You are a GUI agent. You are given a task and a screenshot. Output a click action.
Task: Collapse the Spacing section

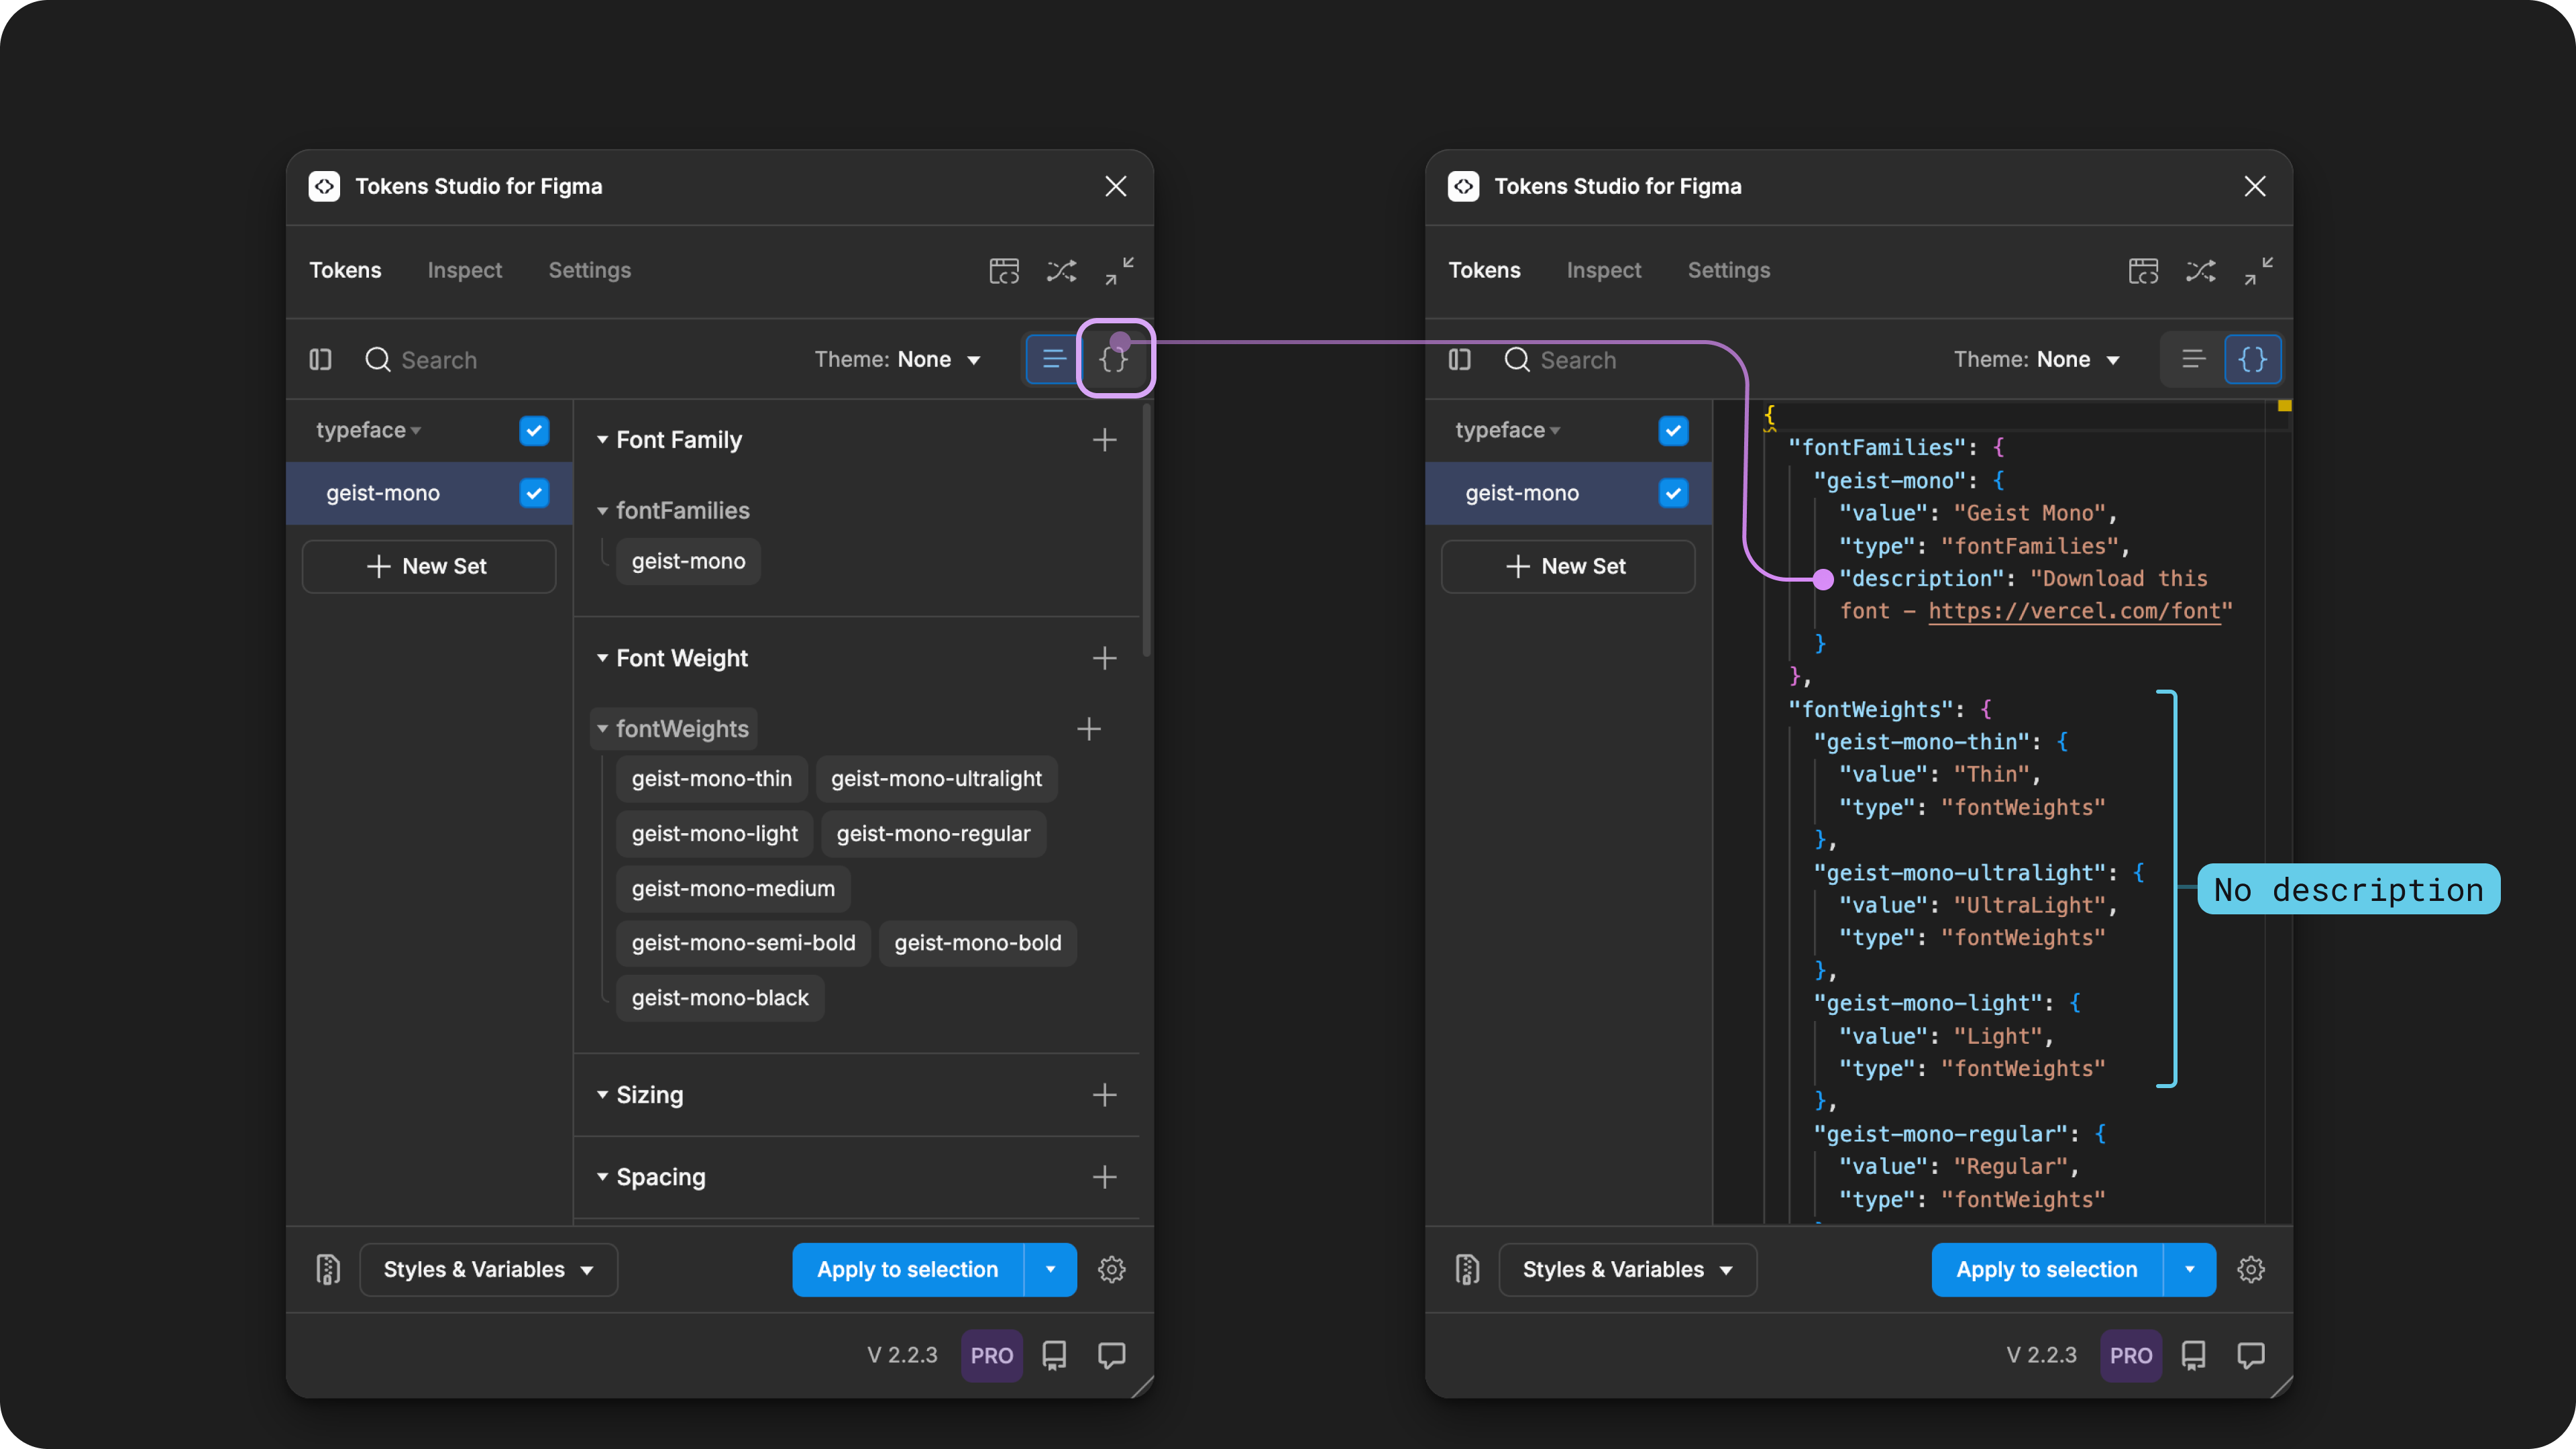(x=602, y=1177)
